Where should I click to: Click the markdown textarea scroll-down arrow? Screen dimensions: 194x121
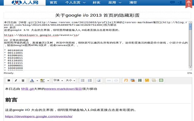190,67
